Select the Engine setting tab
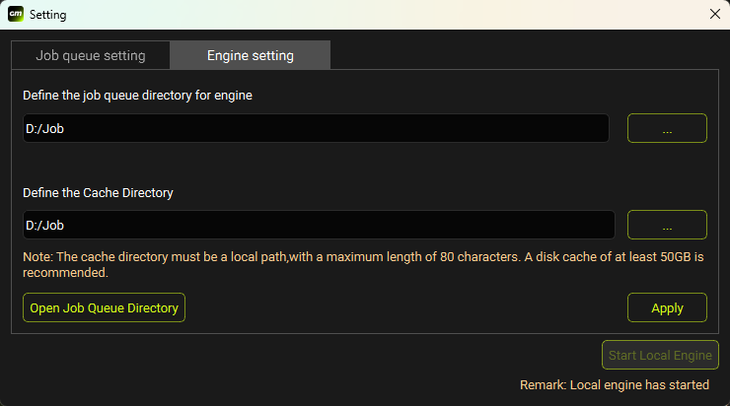 pyautogui.click(x=250, y=55)
